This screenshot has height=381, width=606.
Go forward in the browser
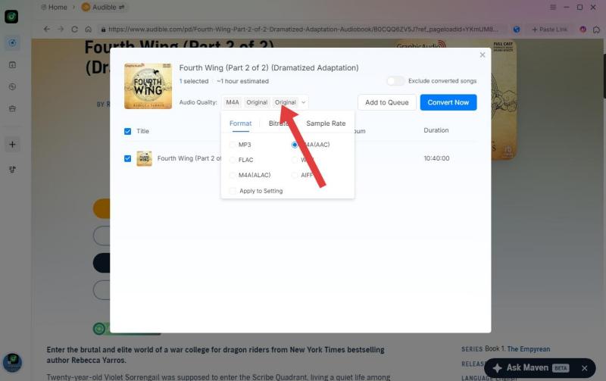61,29
